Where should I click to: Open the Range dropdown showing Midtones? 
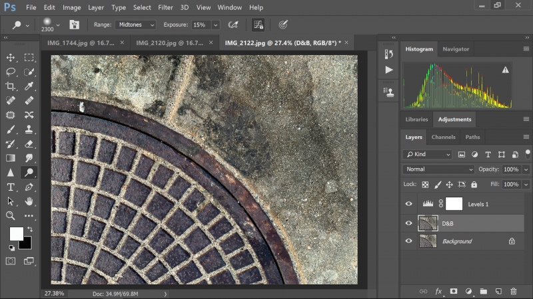click(135, 25)
